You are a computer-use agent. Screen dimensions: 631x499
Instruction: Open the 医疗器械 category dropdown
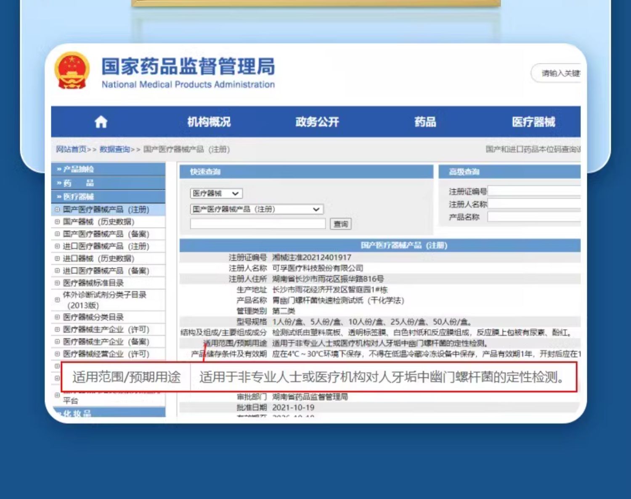pos(216,193)
